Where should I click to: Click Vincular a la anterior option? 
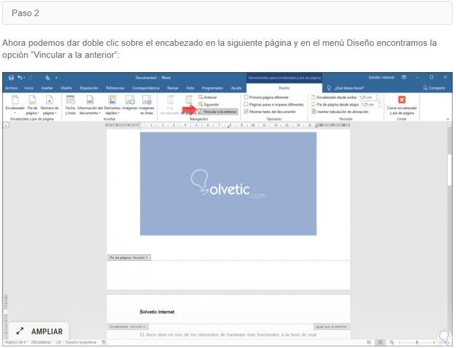click(x=219, y=111)
